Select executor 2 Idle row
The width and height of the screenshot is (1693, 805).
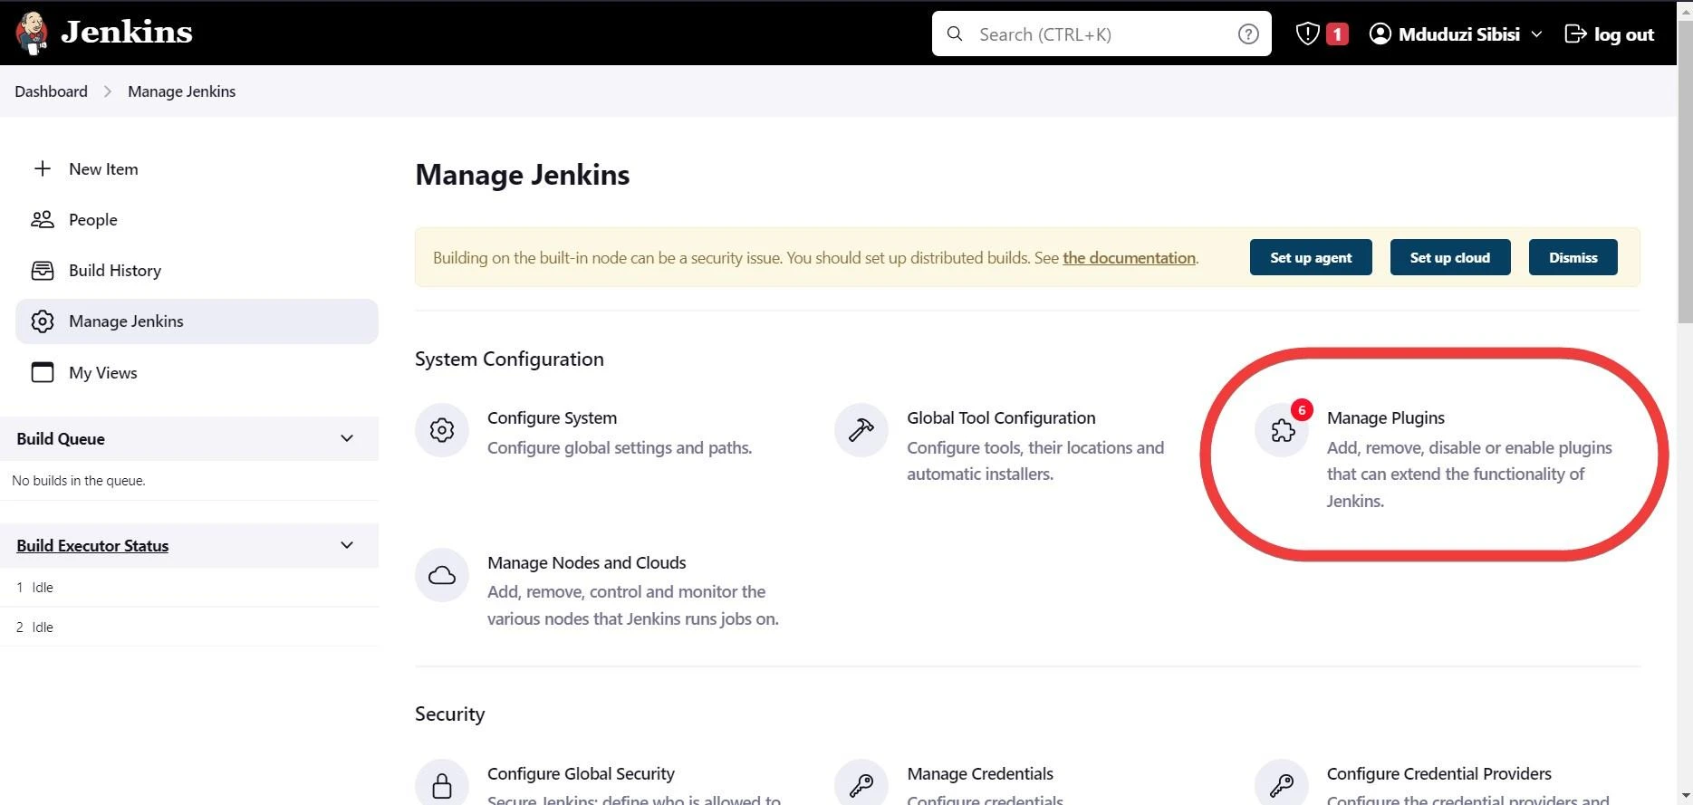click(x=189, y=627)
